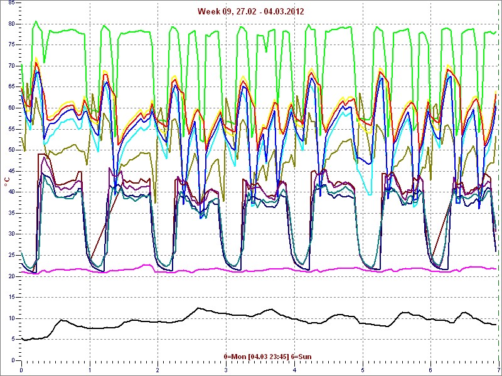Click the x-axis day label "4"
The image size is (502, 376).
(x=294, y=370)
